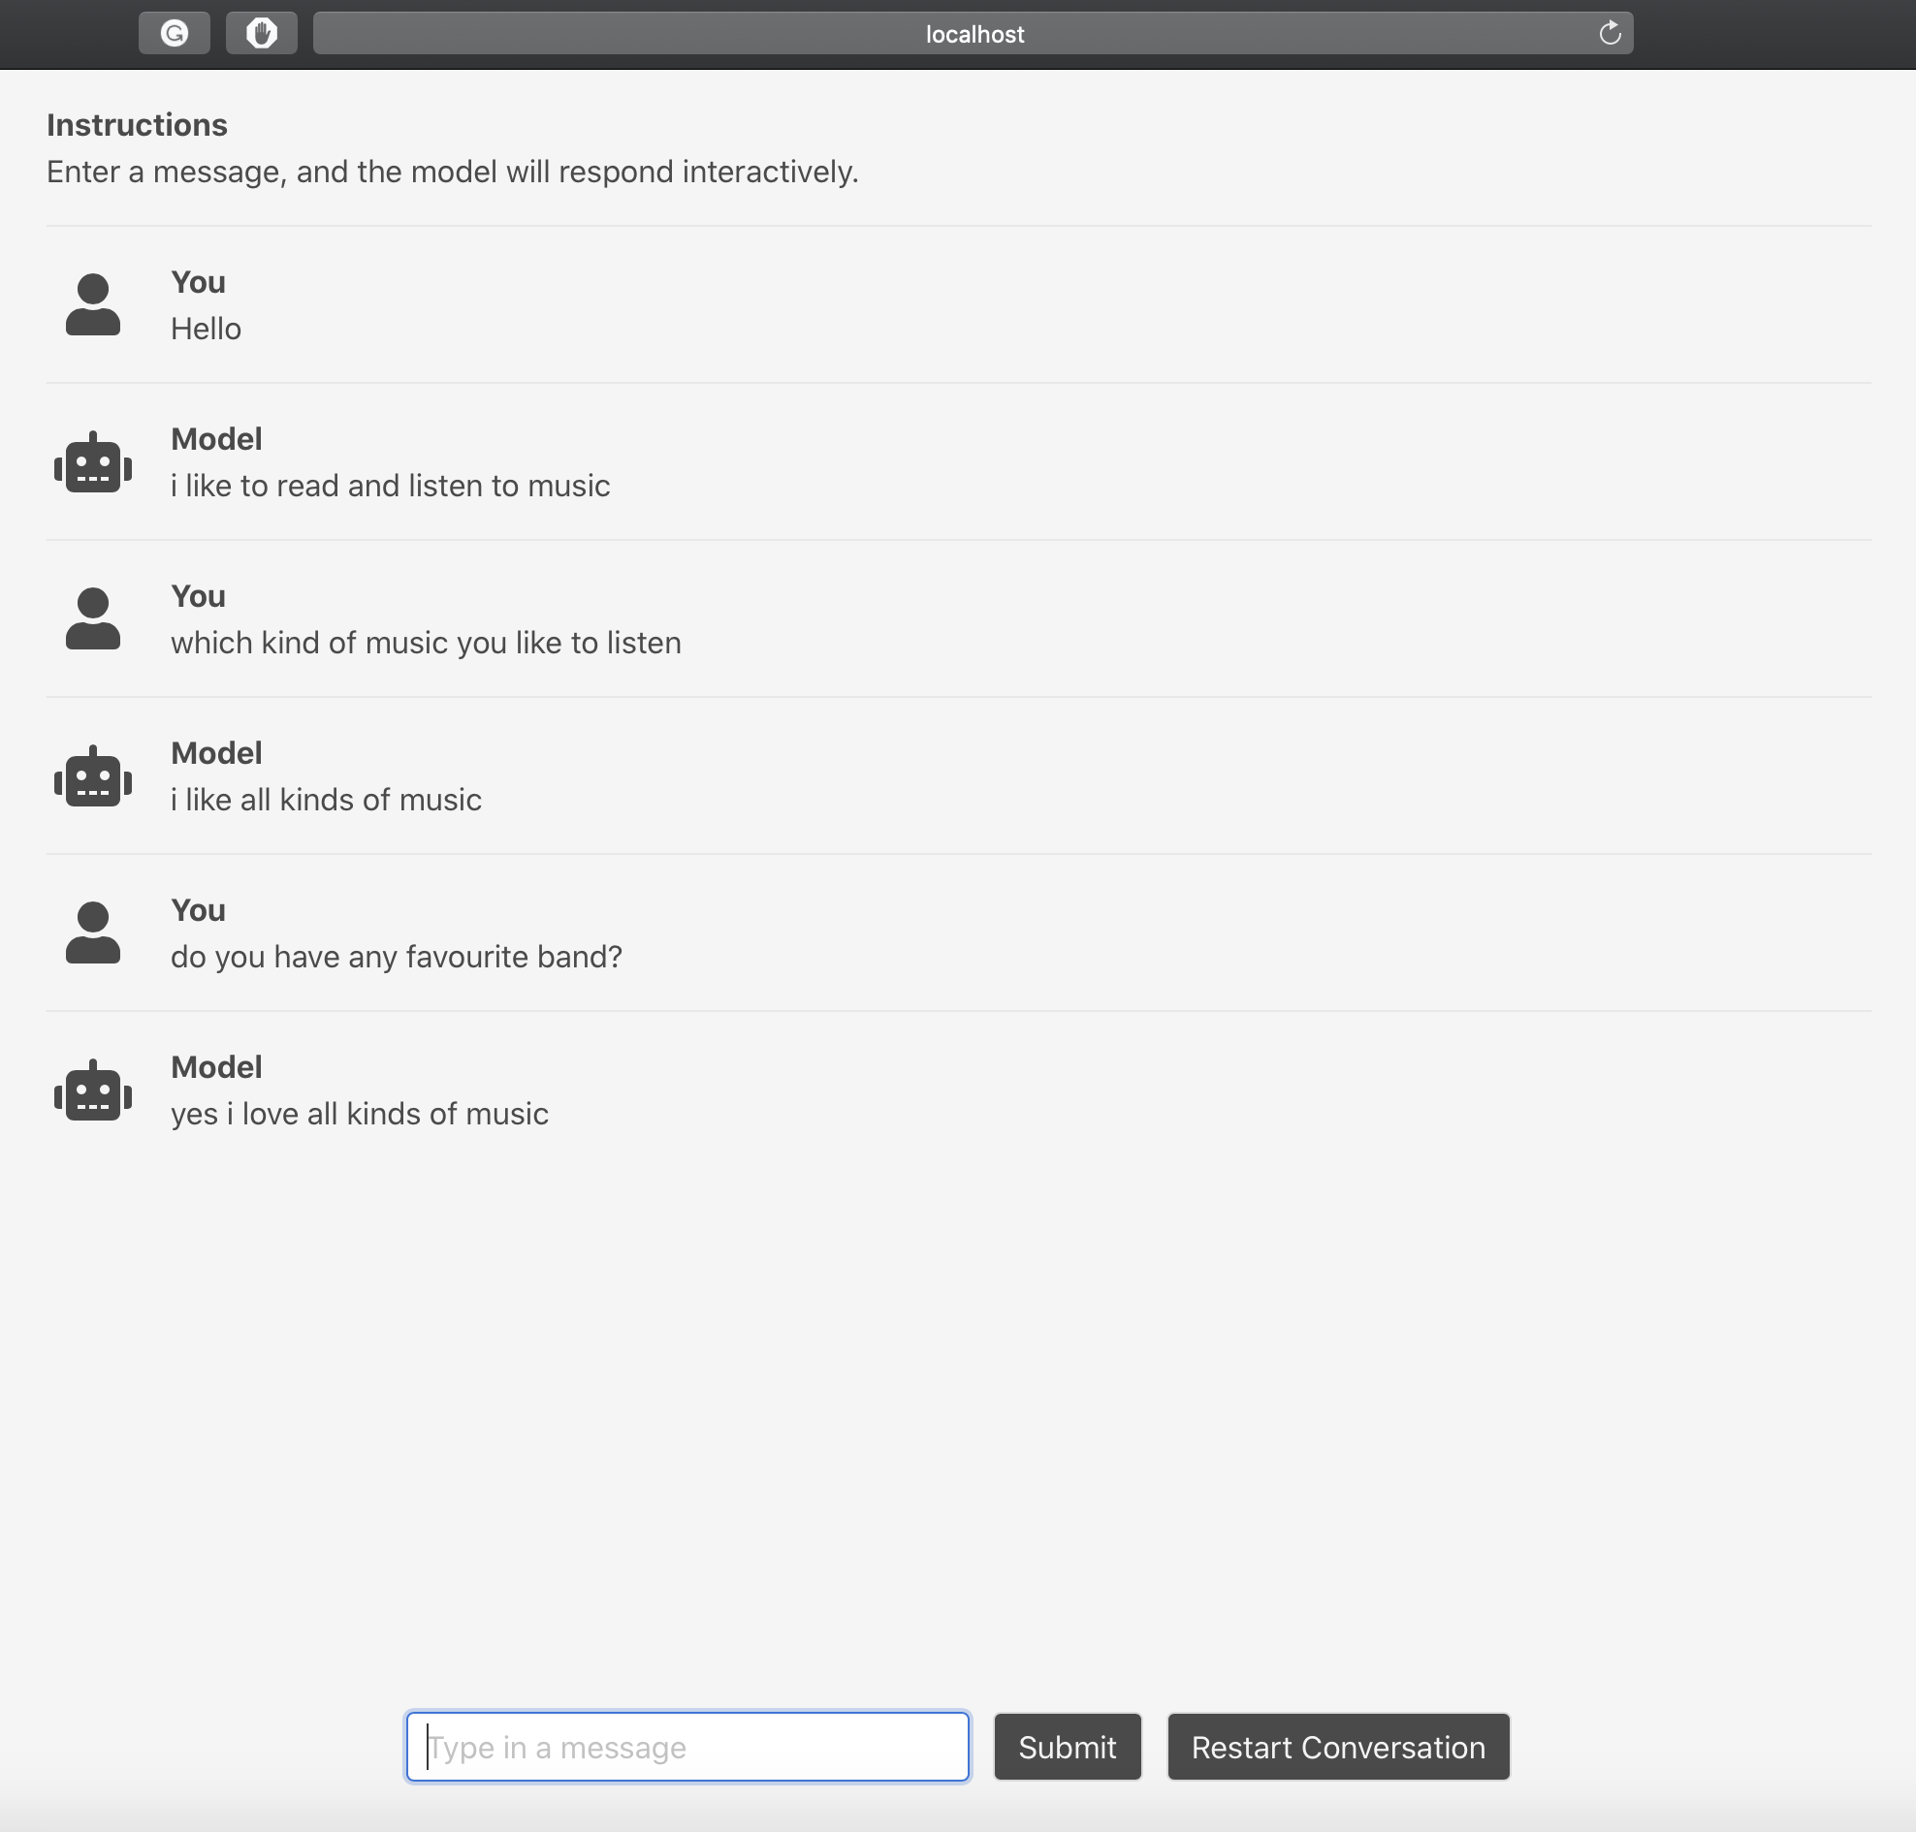Select the 'Hello' message text

(206, 330)
